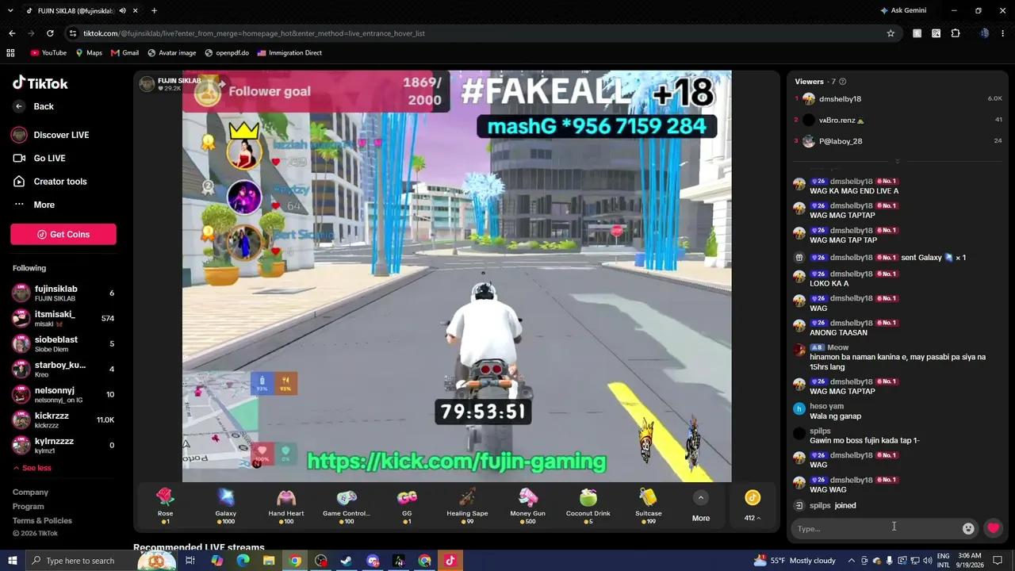This screenshot has height=571, width=1015.
Task: Open Discover LIVE
Action: coord(51,135)
